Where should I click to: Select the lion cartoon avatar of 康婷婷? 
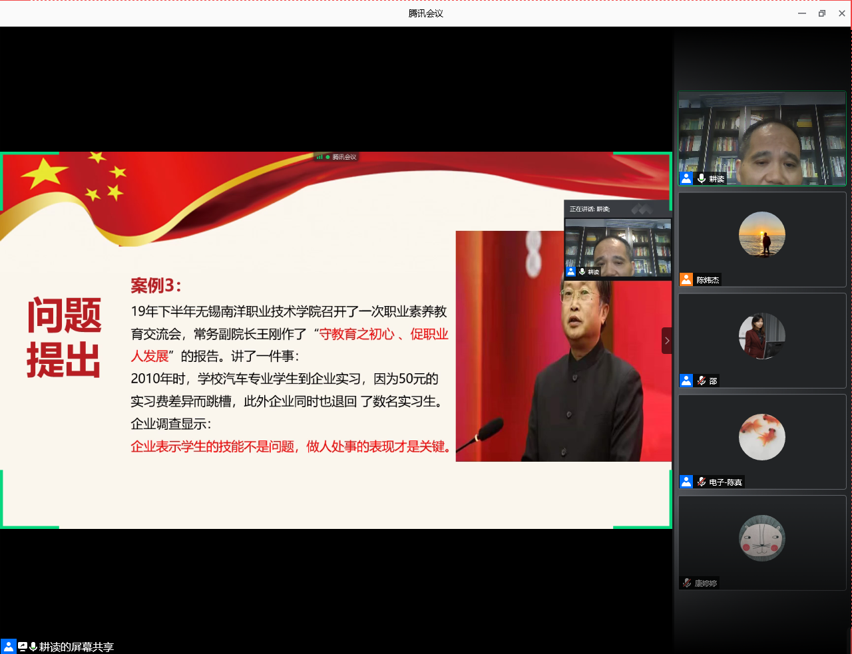(762, 538)
